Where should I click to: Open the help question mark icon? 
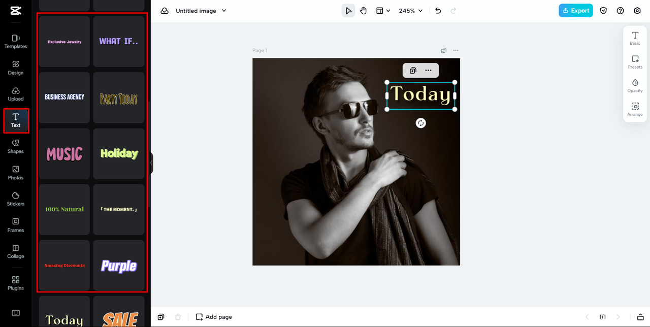(620, 11)
